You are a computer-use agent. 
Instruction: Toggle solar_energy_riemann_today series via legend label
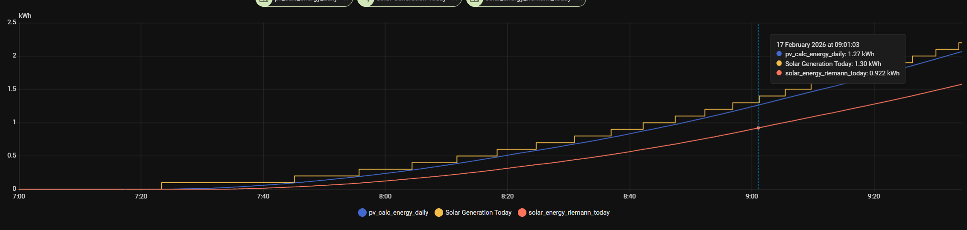click(x=569, y=213)
